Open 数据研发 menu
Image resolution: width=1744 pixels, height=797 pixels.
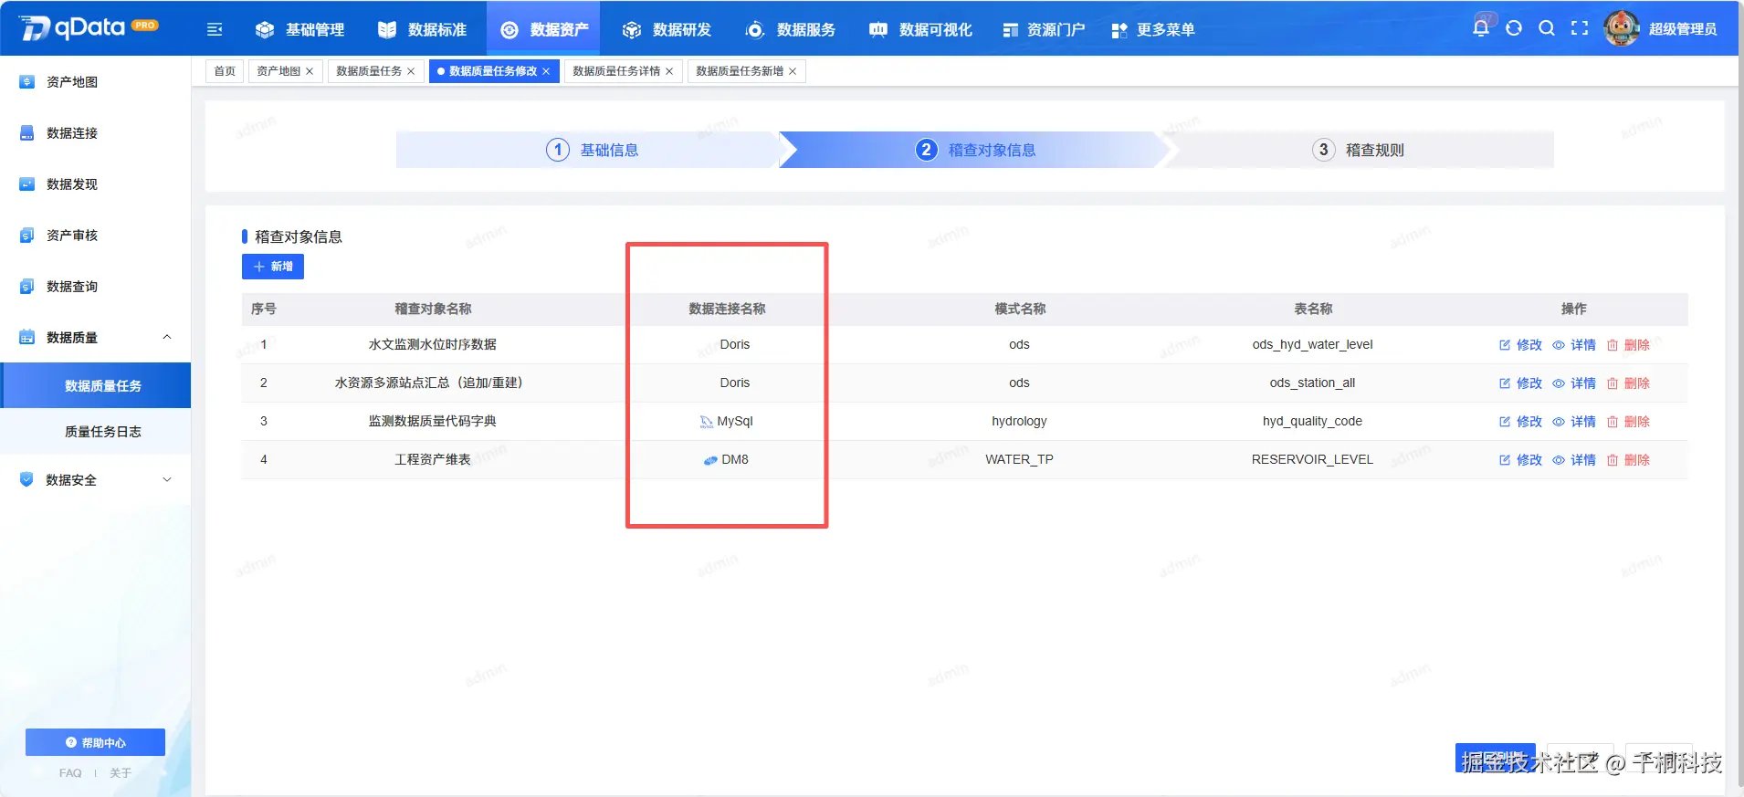click(x=667, y=29)
